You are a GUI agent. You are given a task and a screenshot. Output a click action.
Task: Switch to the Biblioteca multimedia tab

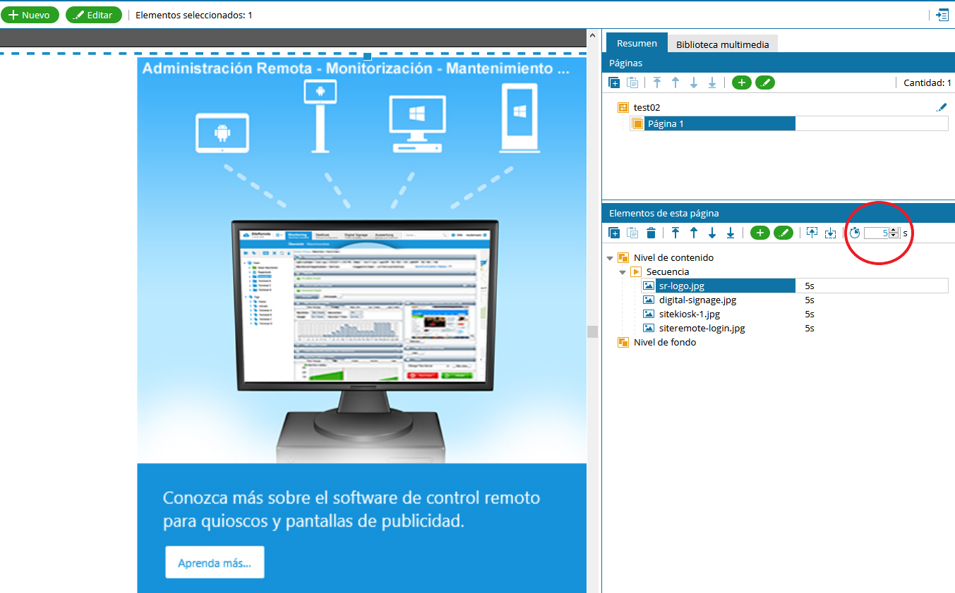pos(722,44)
